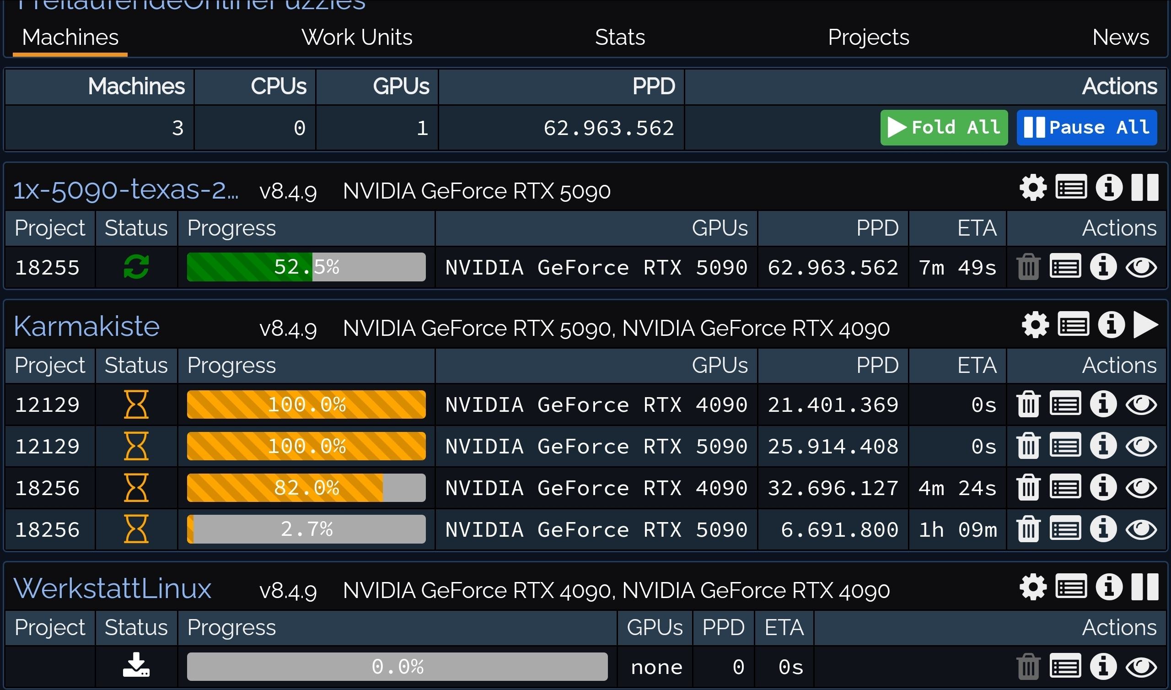
Task: Start folding on Karmakiste machine
Action: point(1145,324)
